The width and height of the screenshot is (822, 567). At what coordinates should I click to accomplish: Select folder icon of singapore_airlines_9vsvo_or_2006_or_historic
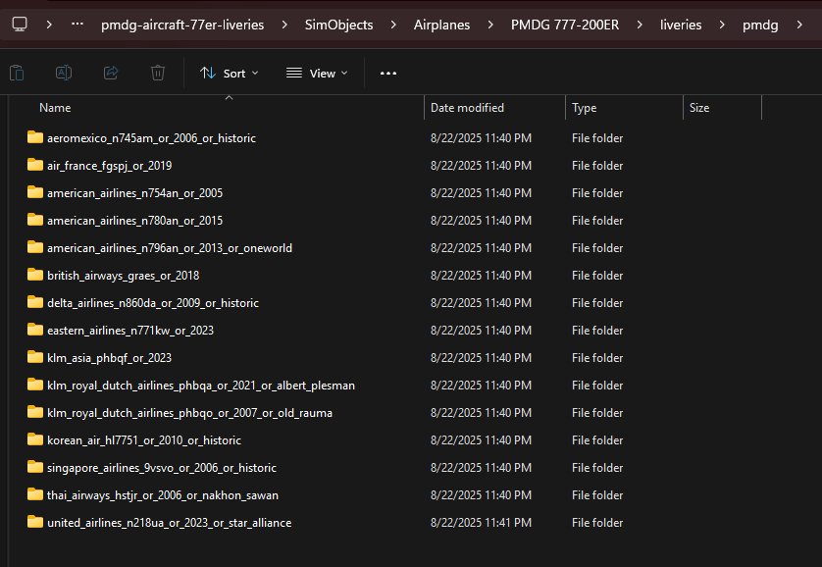click(x=35, y=467)
